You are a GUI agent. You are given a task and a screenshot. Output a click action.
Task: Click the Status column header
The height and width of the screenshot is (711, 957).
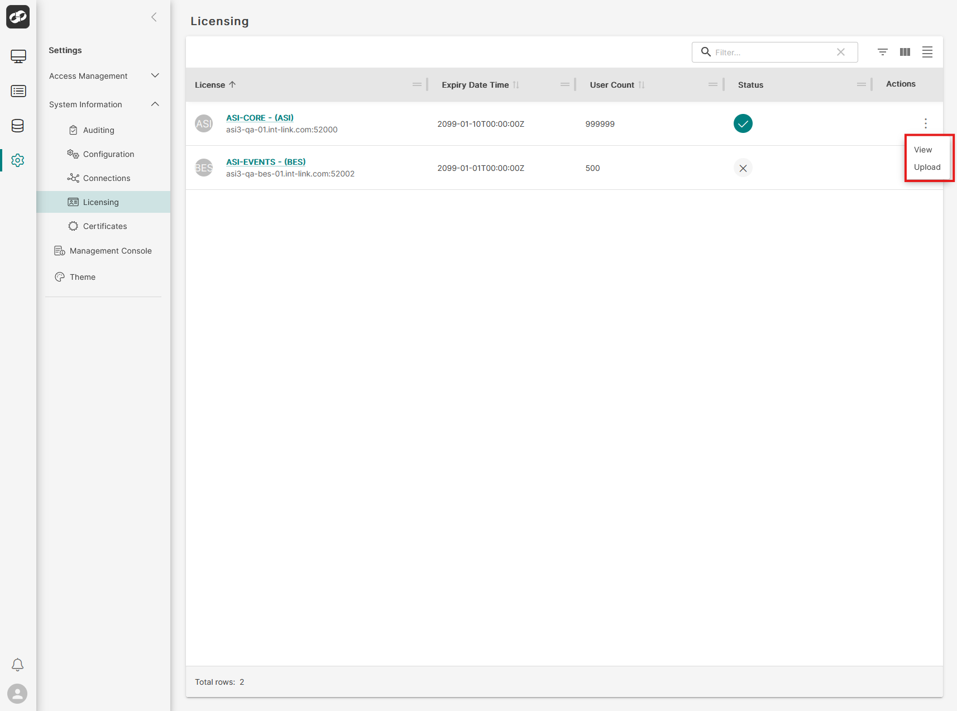coord(750,85)
